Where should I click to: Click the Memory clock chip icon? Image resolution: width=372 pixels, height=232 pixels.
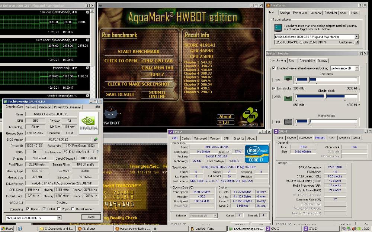288,122
